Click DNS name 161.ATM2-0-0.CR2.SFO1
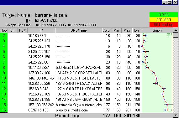The height and width of the screenshot is (118, 179). (79, 73)
